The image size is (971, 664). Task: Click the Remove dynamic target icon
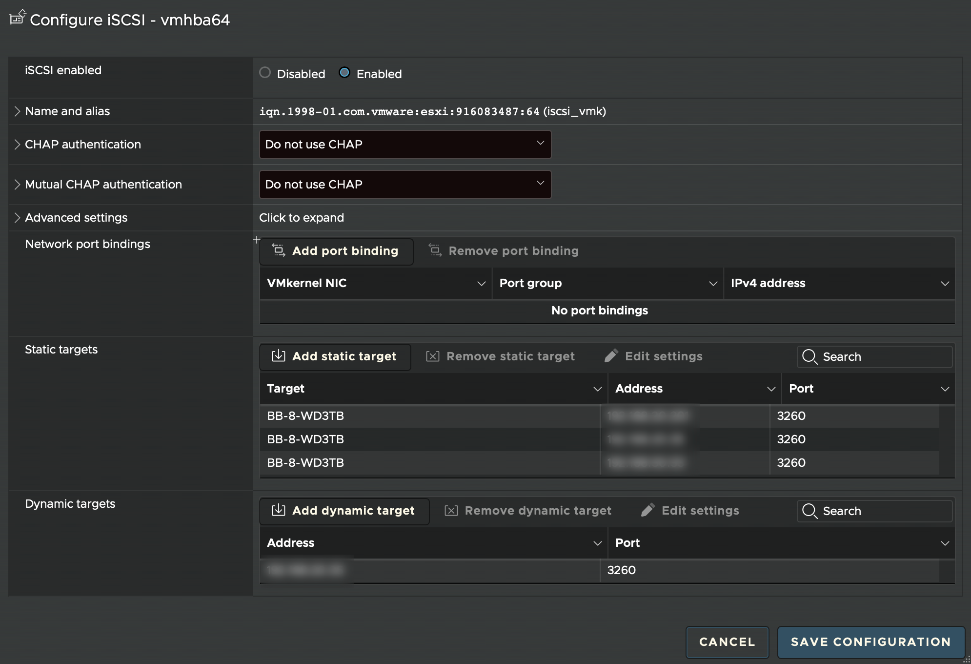pyautogui.click(x=451, y=510)
